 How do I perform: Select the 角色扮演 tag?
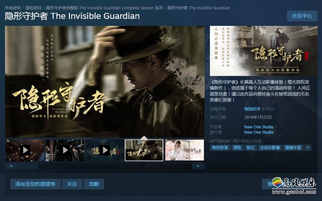[220, 148]
